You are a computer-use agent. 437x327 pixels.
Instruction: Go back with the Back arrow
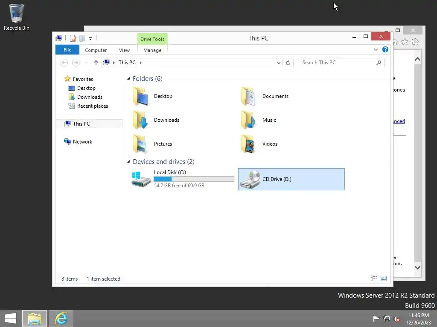click(x=64, y=63)
